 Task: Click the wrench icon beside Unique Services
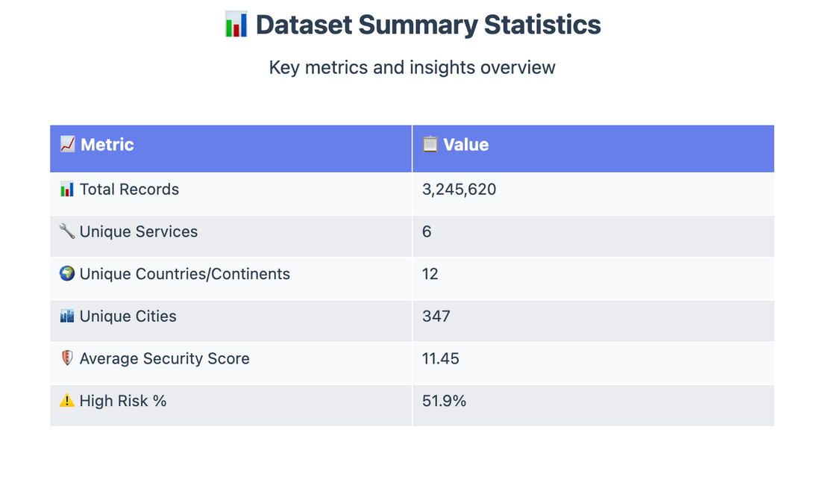[67, 231]
